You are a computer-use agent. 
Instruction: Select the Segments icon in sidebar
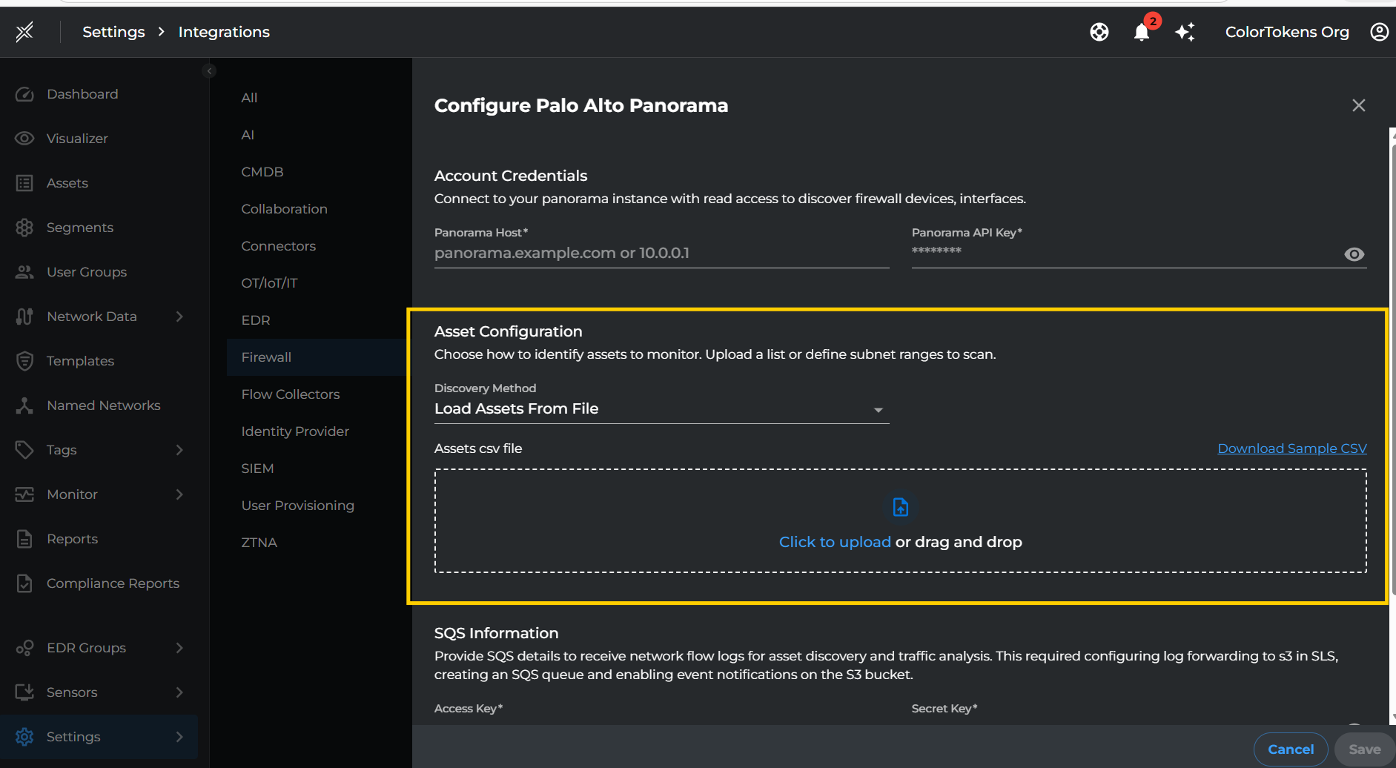coord(24,227)
